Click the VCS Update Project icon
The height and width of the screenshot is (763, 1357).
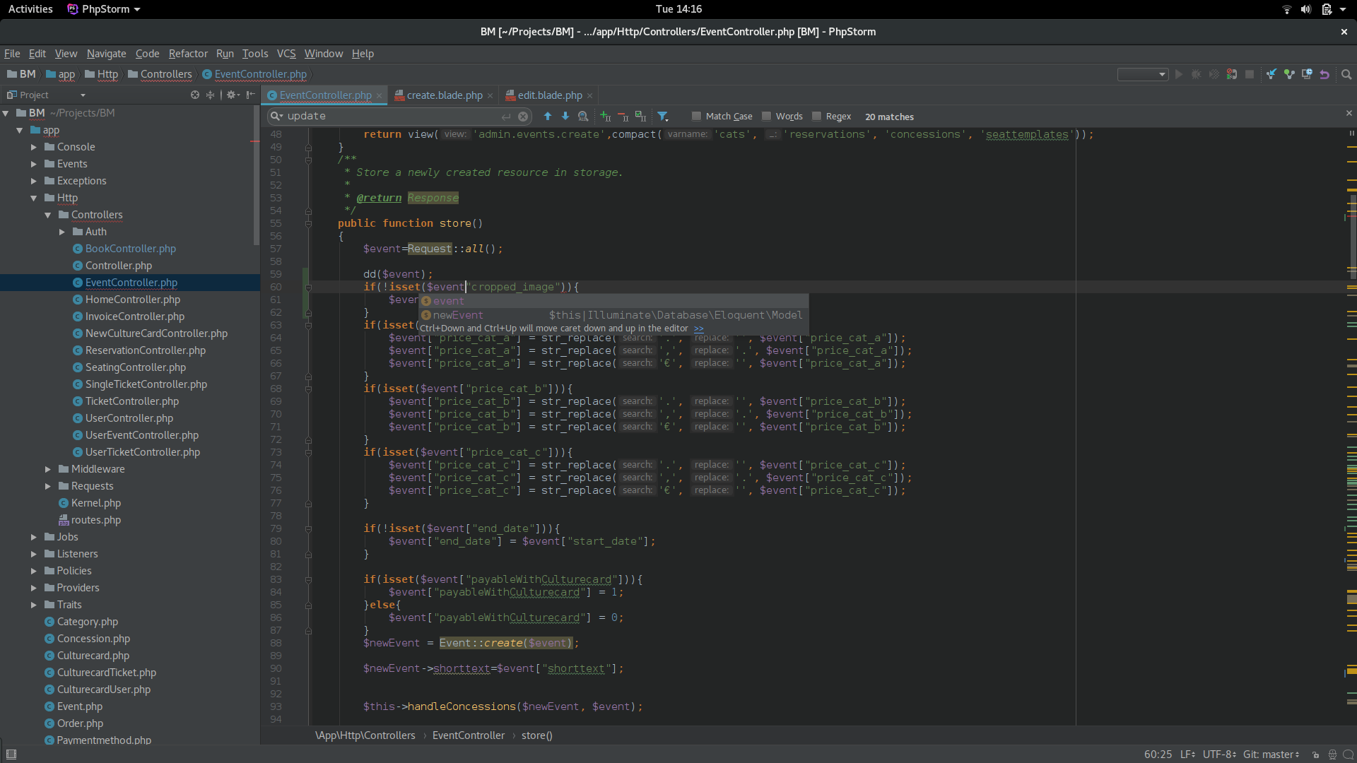point(1271,74)
